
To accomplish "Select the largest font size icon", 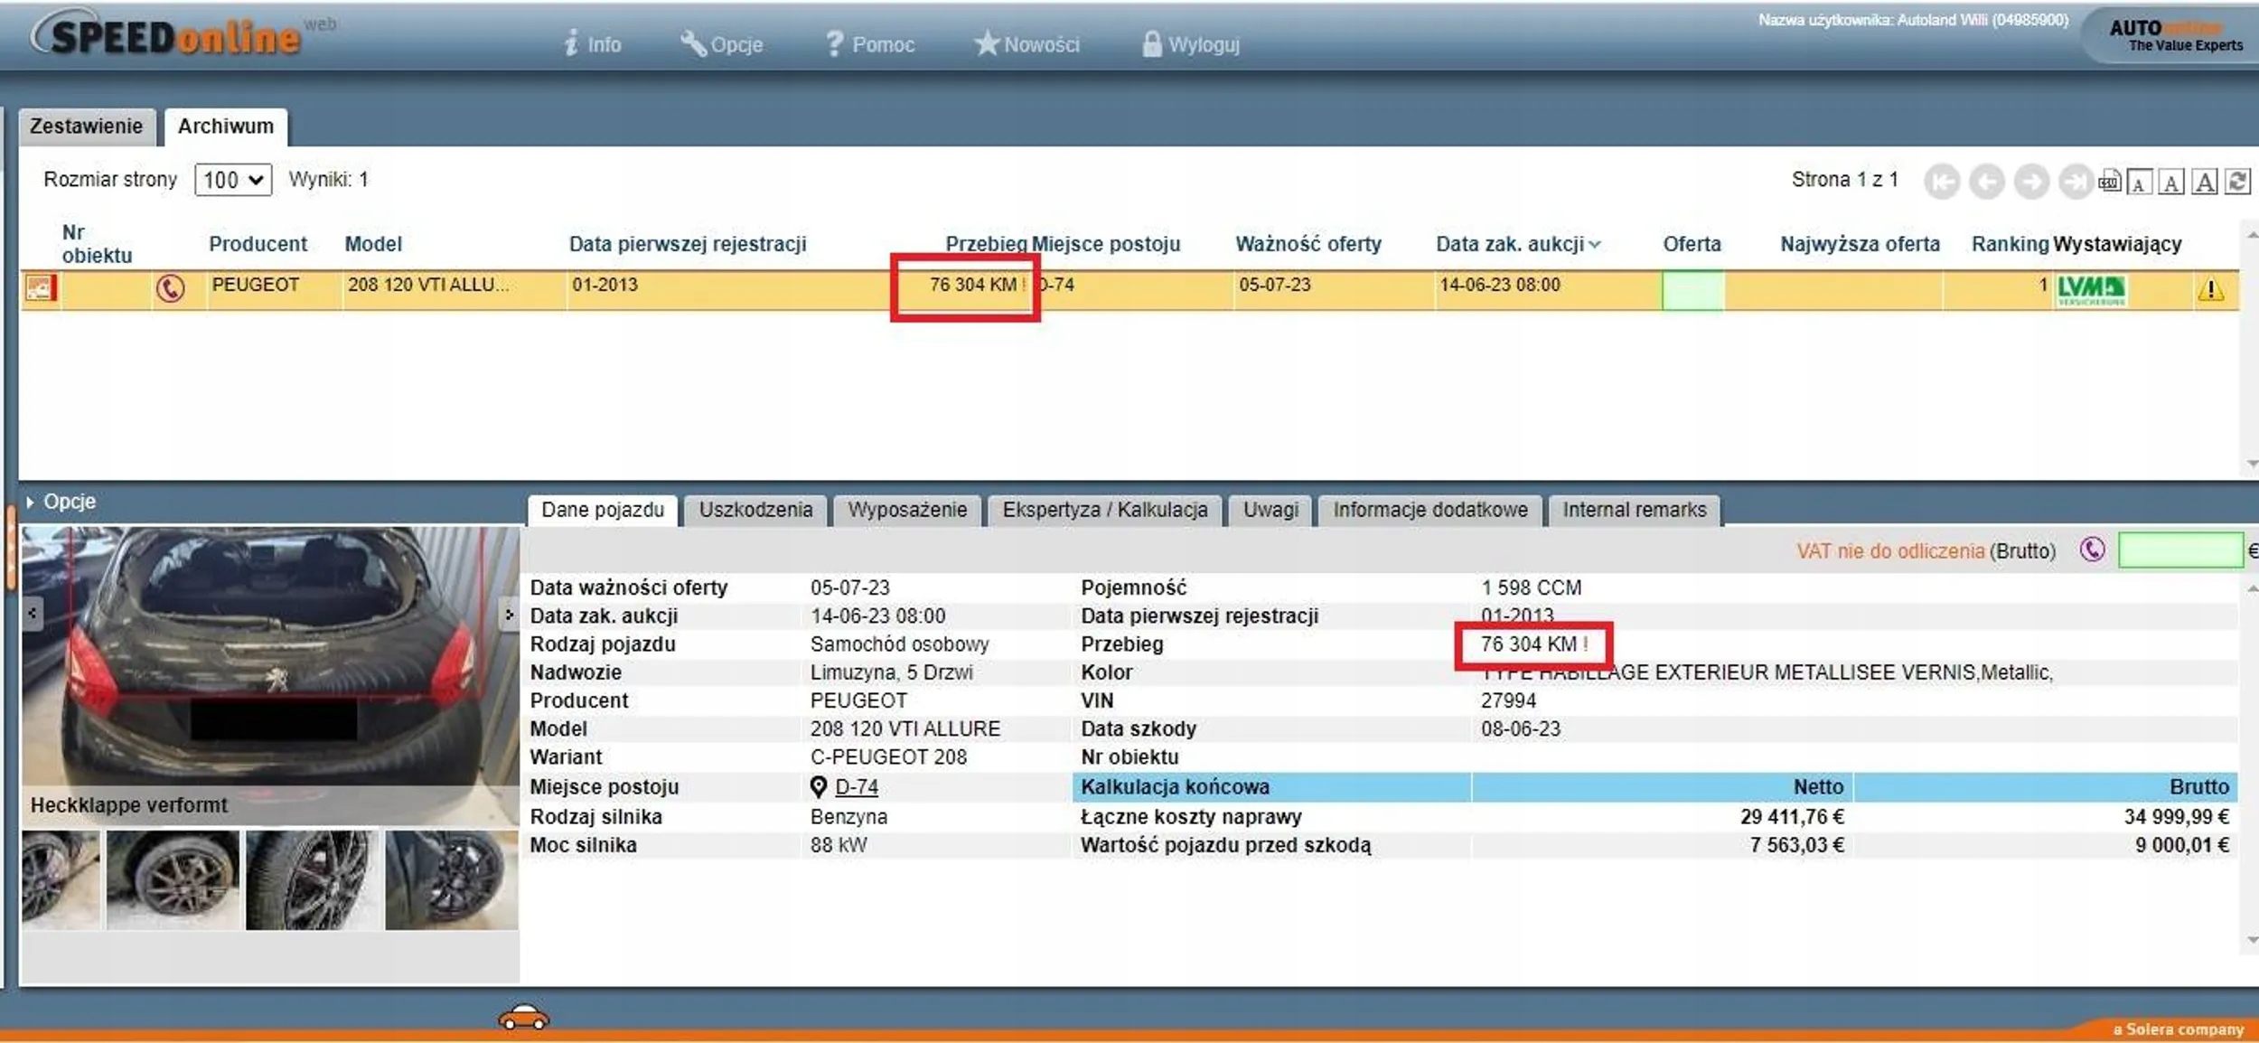I will pos(2205,182).
